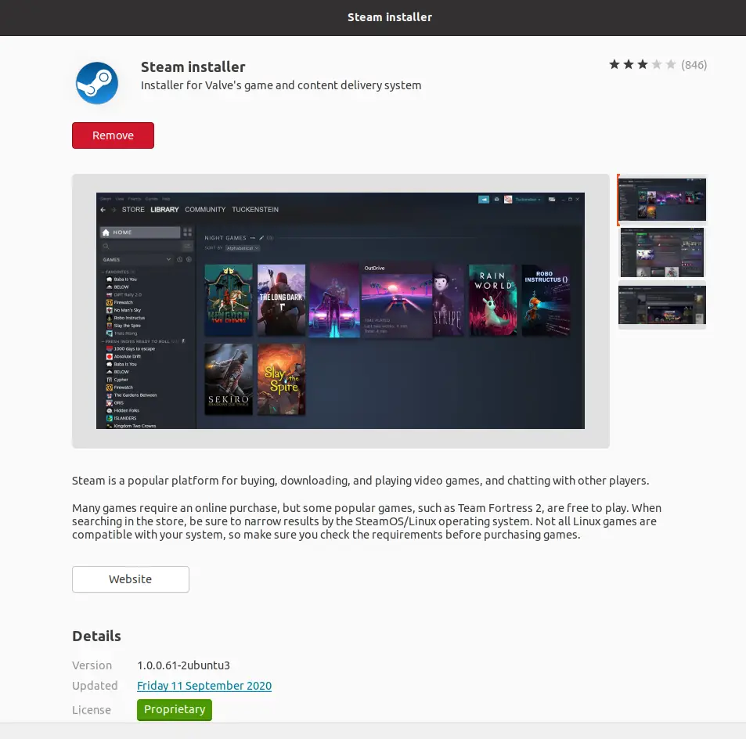Click the (846) review count
The height and width of the screenshot is (739, 746).
pos(694,65)
